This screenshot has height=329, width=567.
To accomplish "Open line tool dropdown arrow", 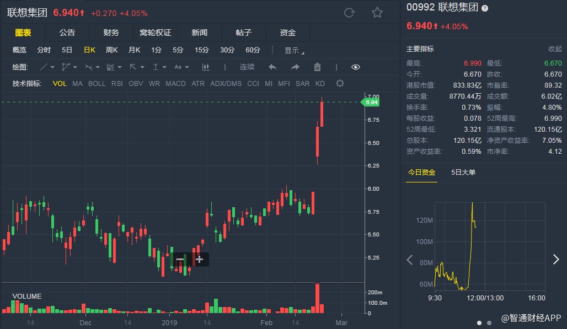I will point(52,67).
